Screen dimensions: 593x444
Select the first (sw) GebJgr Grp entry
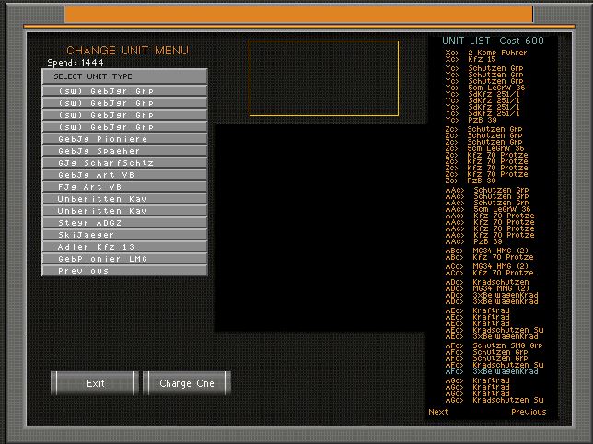124,91
